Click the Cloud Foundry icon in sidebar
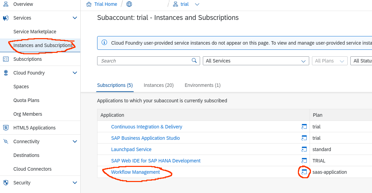This screenshot has height=193, width=372. click(x=6, y=73)
